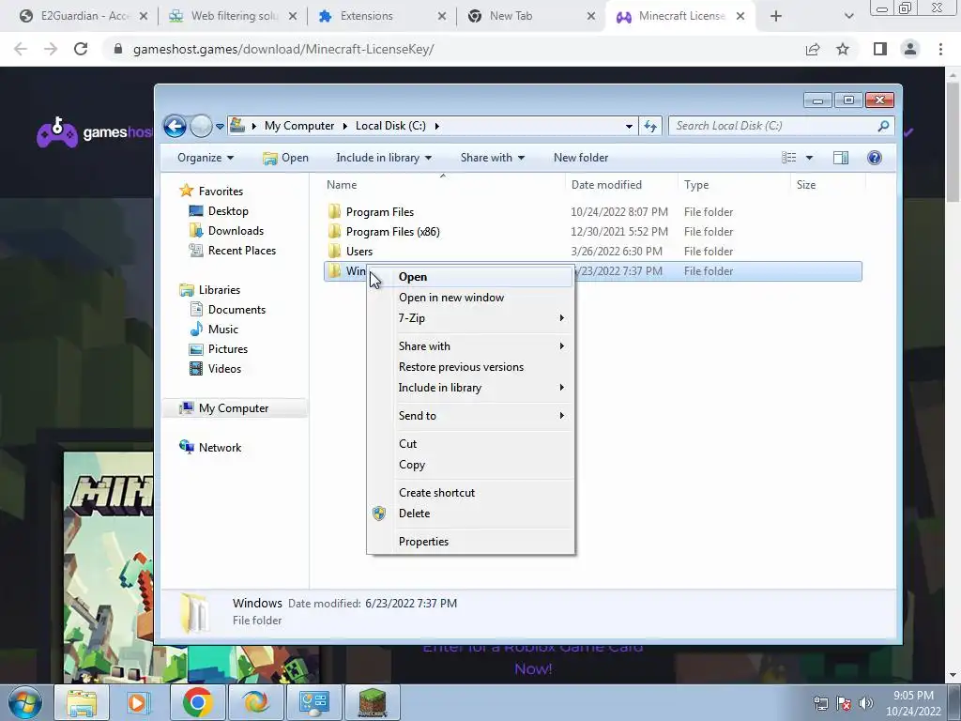
Task: Expand the 7-Zip submenu
Action: tap(470, 318)
